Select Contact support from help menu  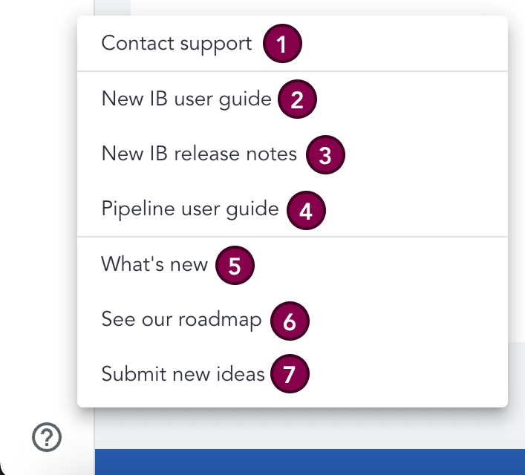click(177, 43)
